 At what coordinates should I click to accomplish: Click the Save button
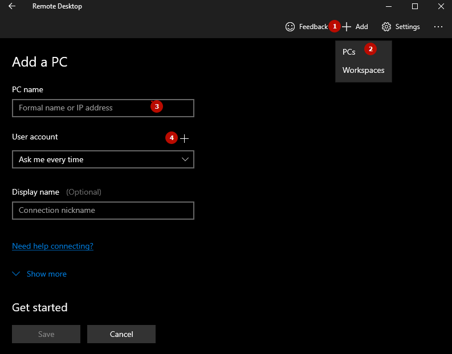coord(46,334)
